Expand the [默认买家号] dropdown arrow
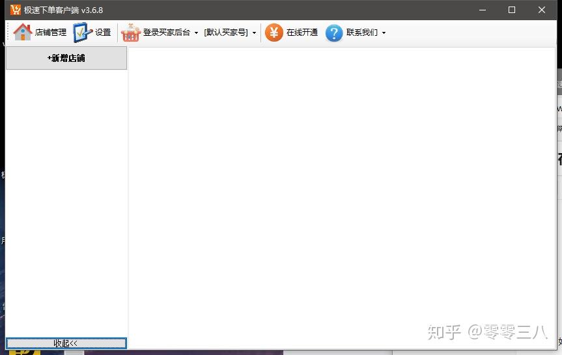Screen dimensions: 562x355 254,33
